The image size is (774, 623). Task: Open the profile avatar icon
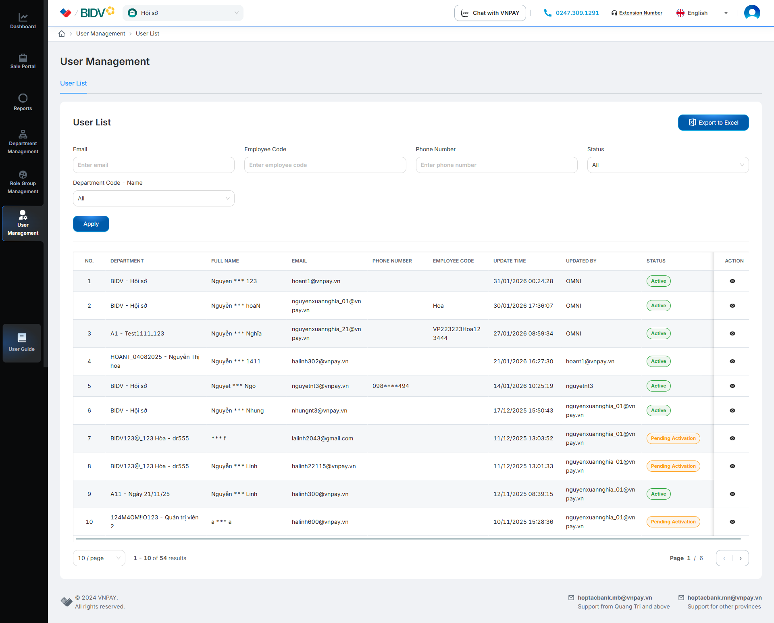752,13
